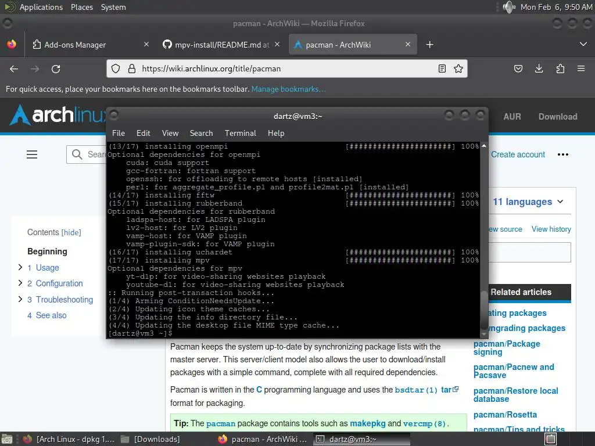Open the Terminal menu in terminal
The height and width of the screenshot is (446, 595).
point(240,133)
